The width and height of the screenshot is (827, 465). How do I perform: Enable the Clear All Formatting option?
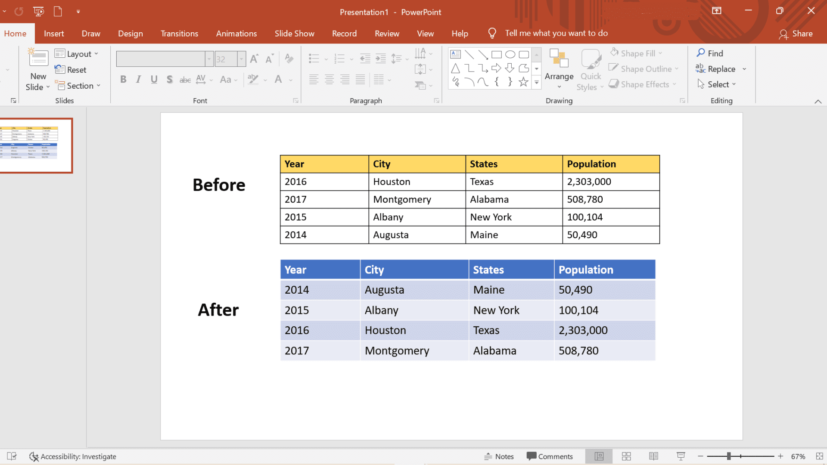click(x=289, y=58)
